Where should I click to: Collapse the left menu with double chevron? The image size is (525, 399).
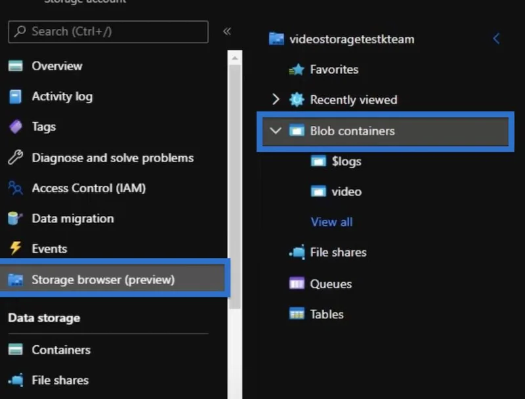(227, 31)
